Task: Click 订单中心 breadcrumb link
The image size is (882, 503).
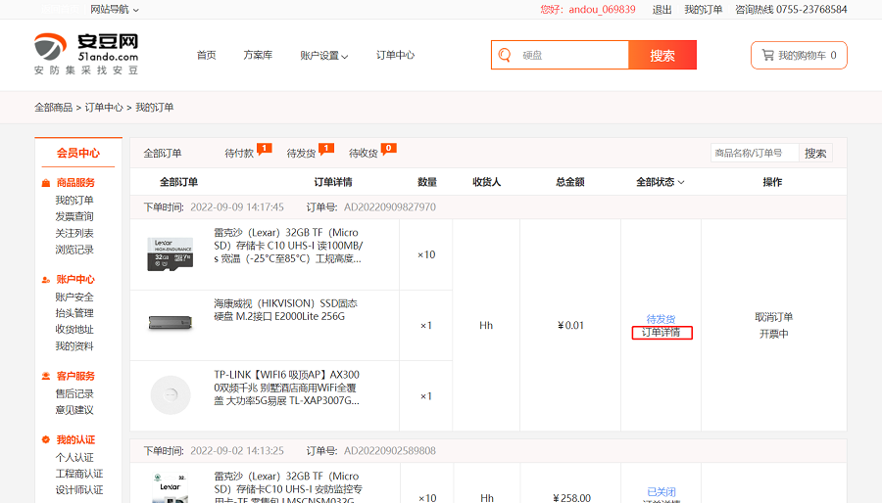Action: pyautogui.click(x=104, y=108)
